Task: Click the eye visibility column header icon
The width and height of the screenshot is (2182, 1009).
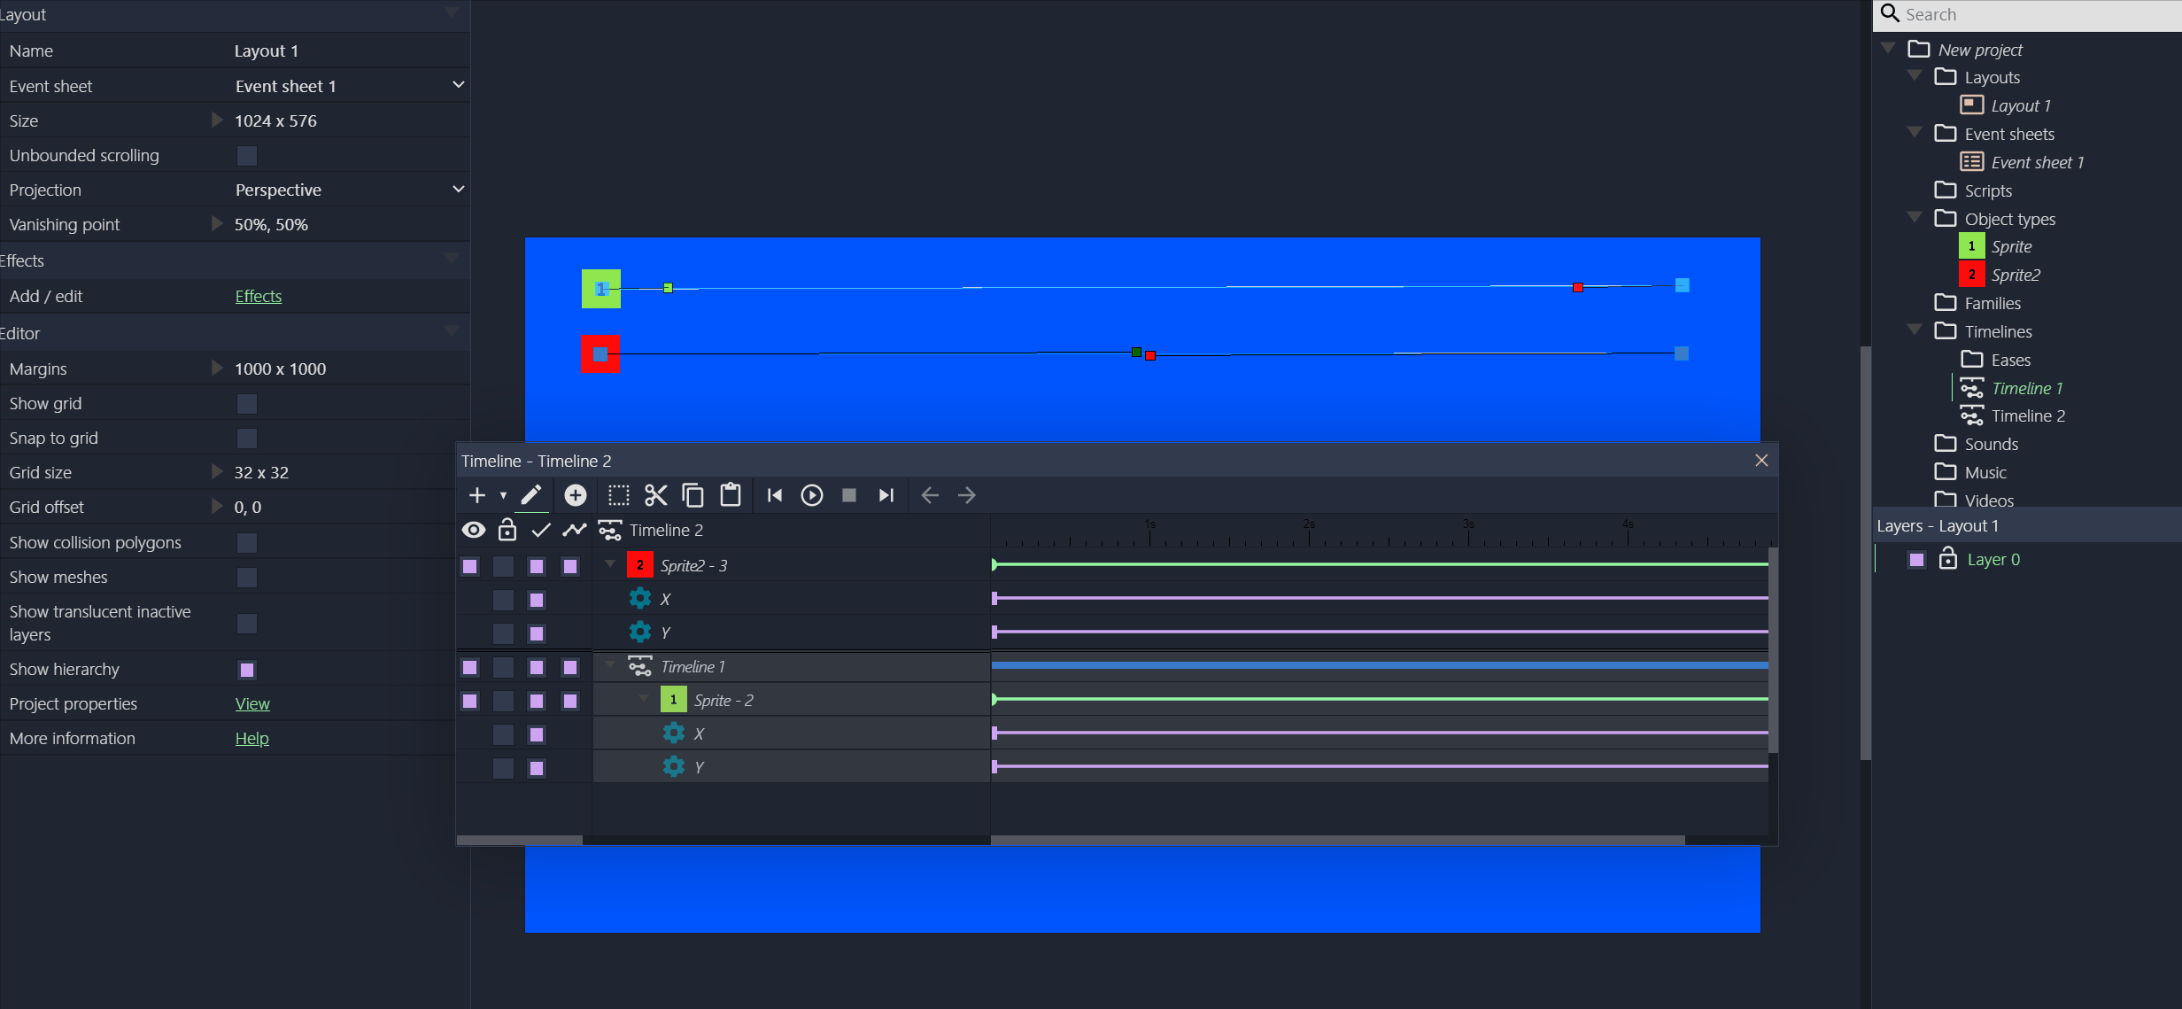Action: click(x=474, y=530)
